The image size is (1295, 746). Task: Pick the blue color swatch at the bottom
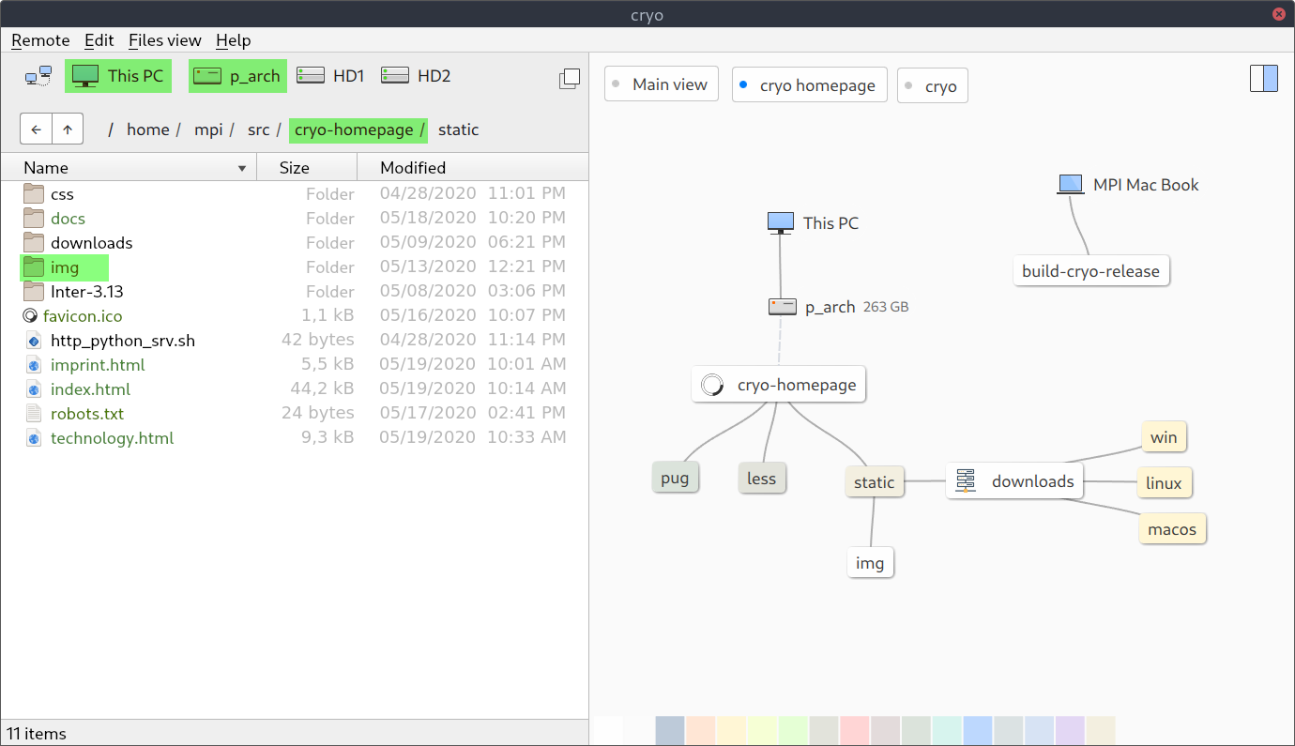(x=979, y=730)
